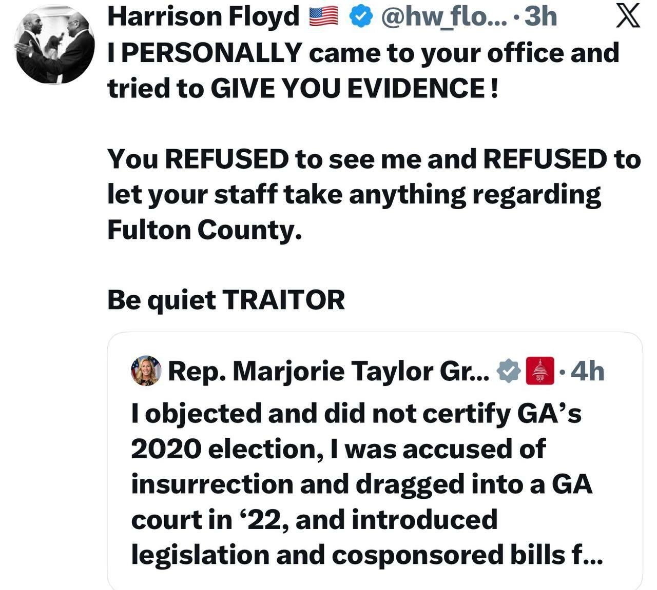Open Marjorie Taylor Greene's avatar in quoted post
The image size is (657, 590).
pyautogui.click(x=146, y=371)
